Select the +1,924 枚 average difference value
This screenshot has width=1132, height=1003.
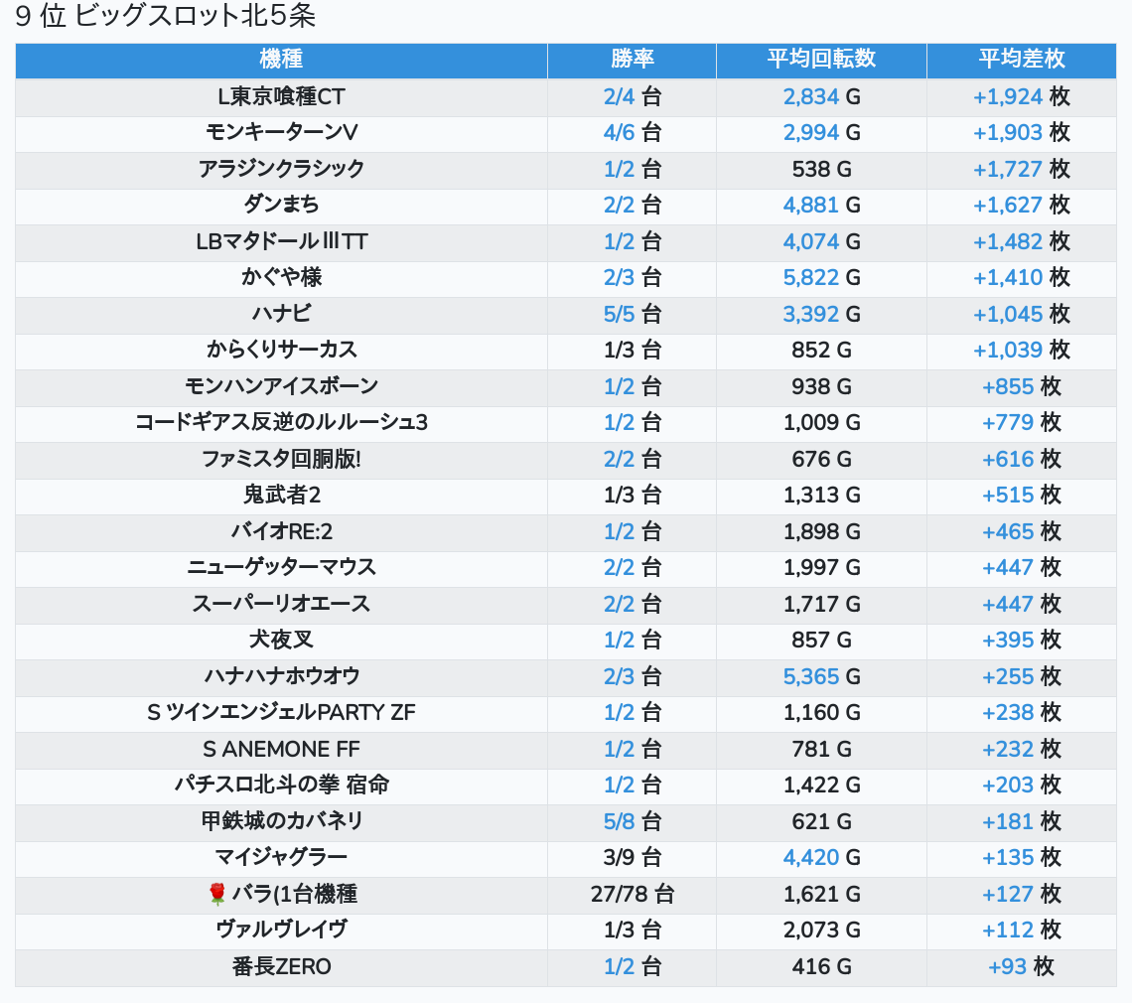click(x=1022, y=96)
